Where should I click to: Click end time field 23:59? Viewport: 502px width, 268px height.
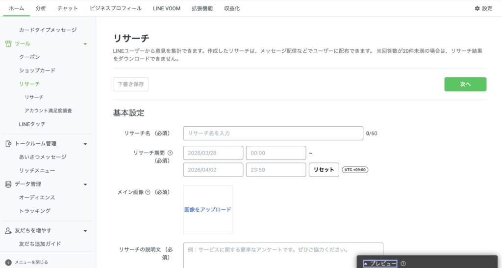pyautogui.click(x=276, y=170)
